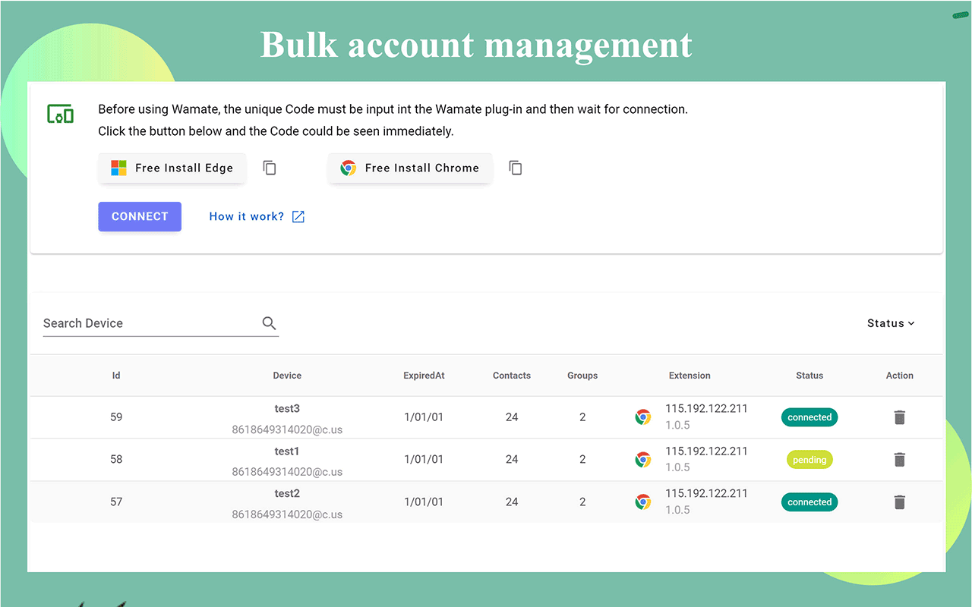The image size is (972, 607).
Task: Click the Id column header
Action: point(116,376)
